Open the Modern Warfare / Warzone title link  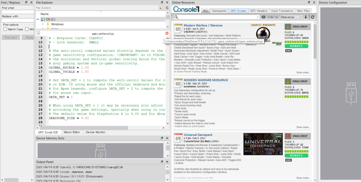tap(203, 25)
